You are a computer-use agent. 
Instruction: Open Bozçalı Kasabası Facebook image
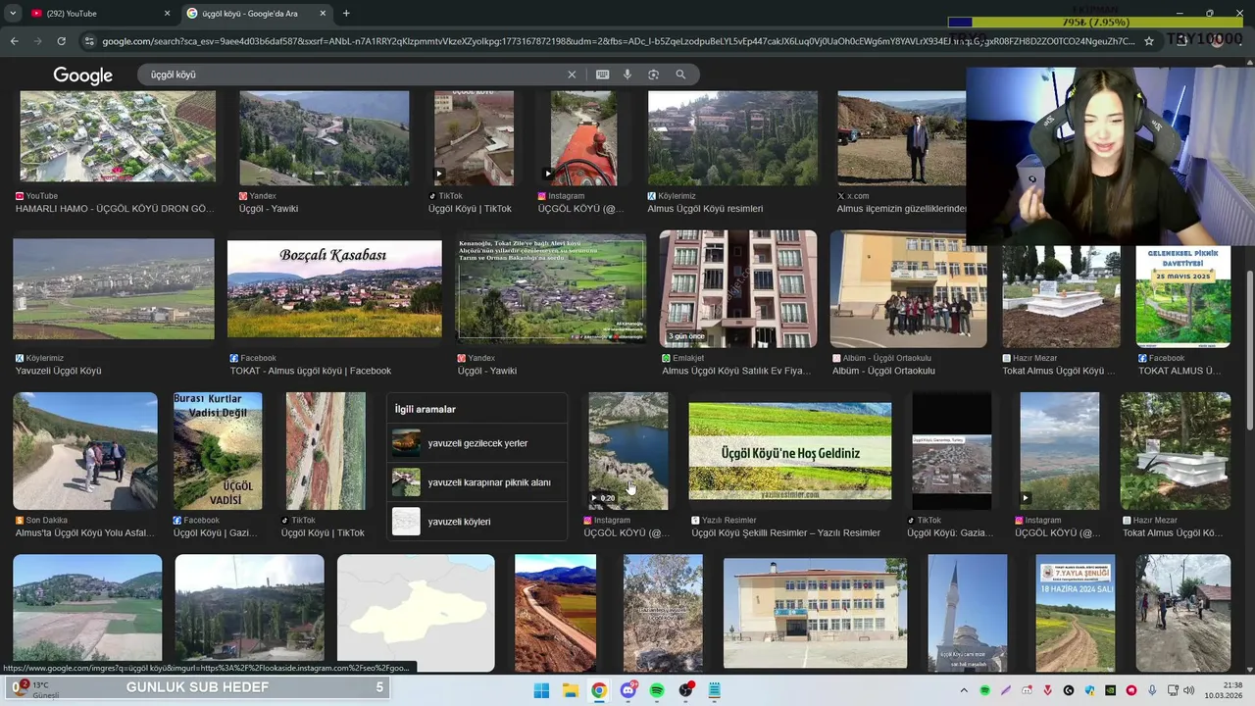click(x=334, y=289)
